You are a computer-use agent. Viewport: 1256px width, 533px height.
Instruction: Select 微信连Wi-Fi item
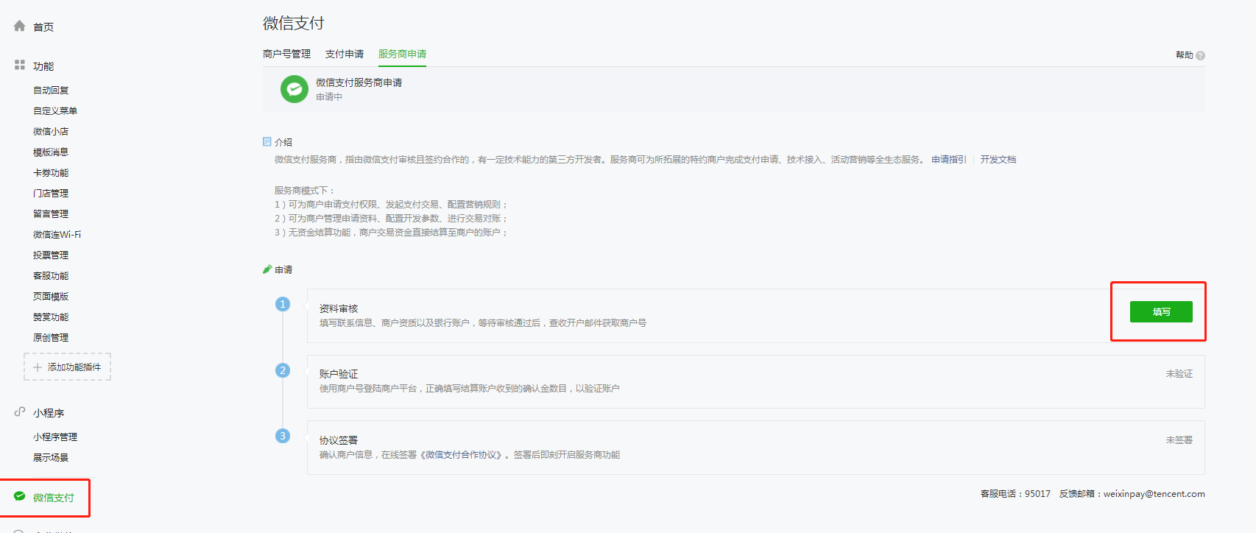tap(57, 234)
